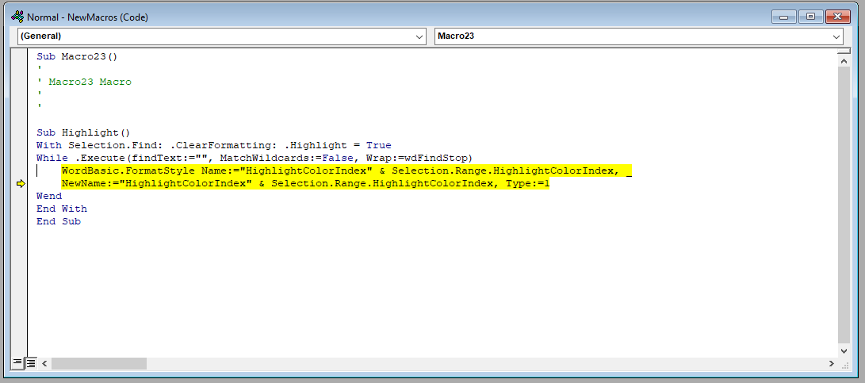
Task: Open the Macro23 procedure dropdown
Action: [x=639, y=36]
